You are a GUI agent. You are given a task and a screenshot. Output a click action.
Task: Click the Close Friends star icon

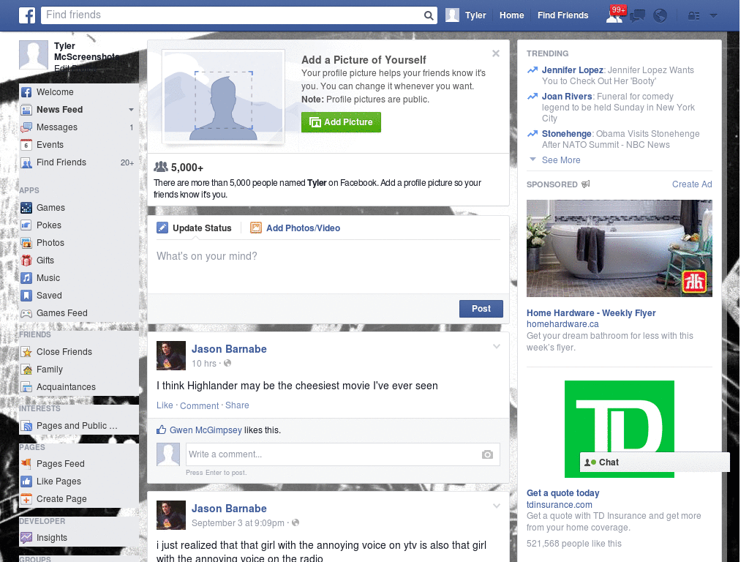(x=26, y=352)
